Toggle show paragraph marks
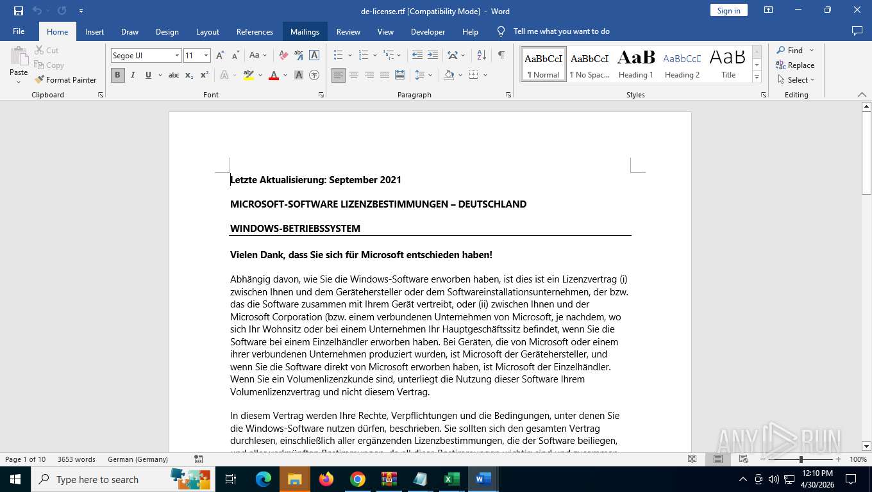 pyautogui.click(x=501, y=56)
